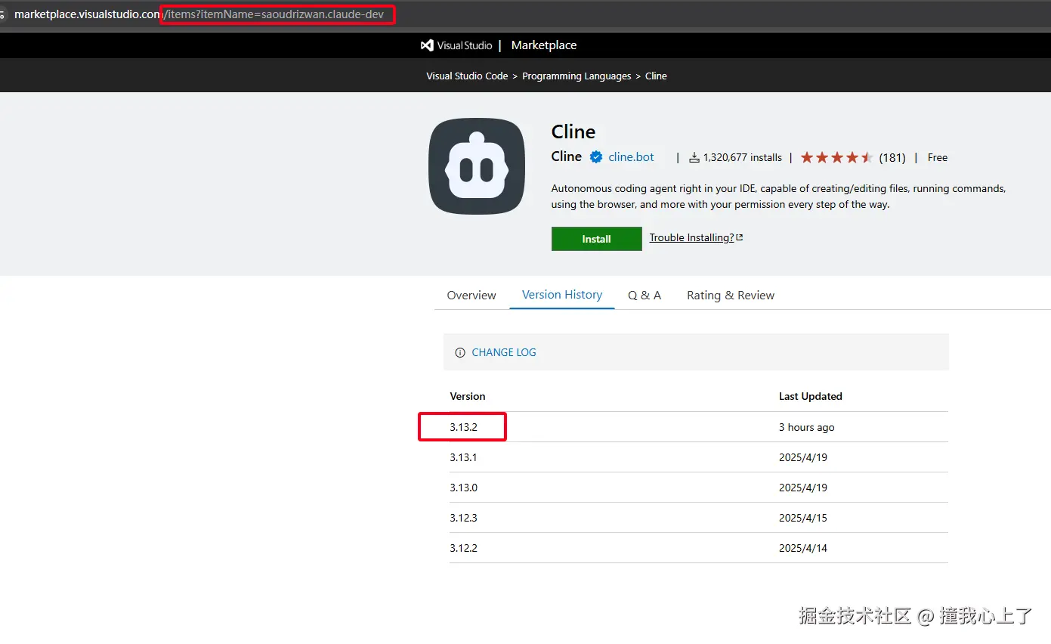
Task: Click the Cline robot extension logo
Action: tap(477, 166)
